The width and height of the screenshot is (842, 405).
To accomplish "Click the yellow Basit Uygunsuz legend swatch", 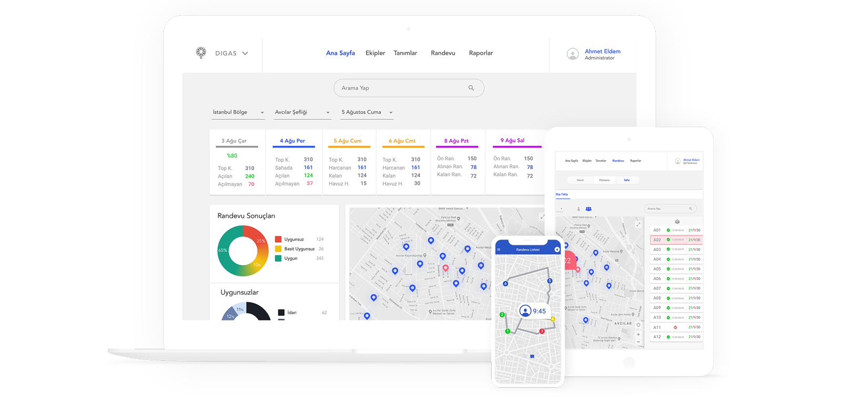I will pos(278,249).
